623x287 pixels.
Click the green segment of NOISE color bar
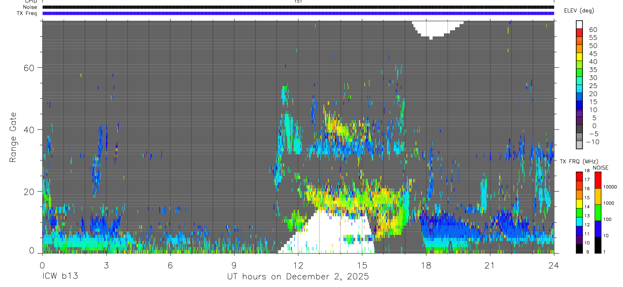coord(598,212)
